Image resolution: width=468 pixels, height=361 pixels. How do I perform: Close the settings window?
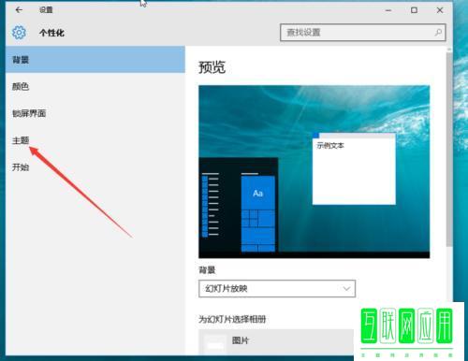(x=440, y=10)
